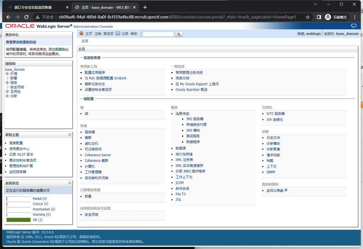The height and width of the screenshot is (249, 363).
Task: Open 记录 WLST 脚本 help topic
Action: click(21, 154)
